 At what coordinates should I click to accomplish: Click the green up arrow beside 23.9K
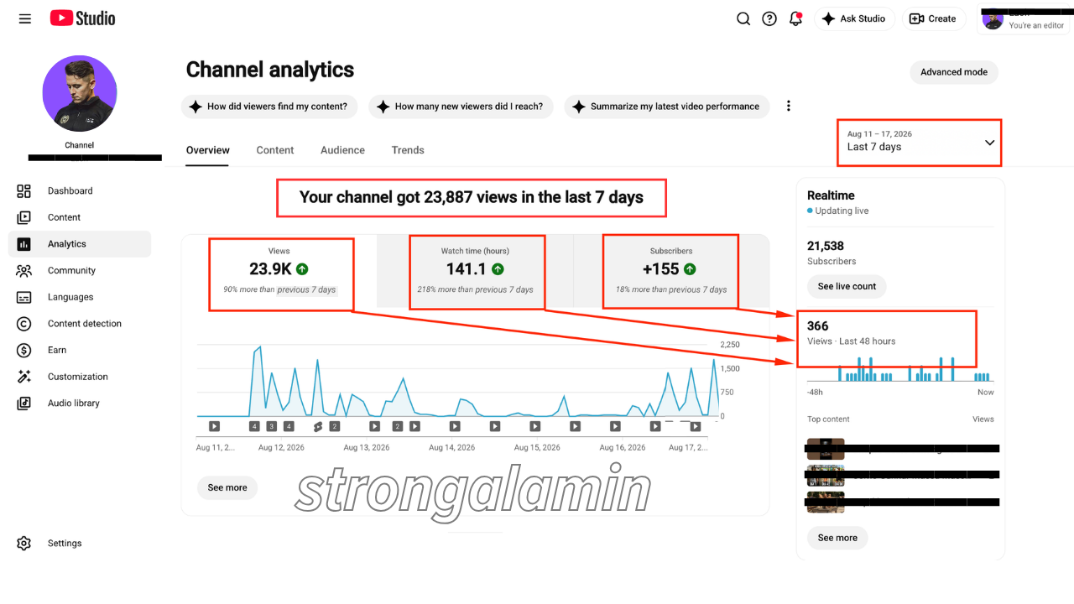[x=302, y=269]
